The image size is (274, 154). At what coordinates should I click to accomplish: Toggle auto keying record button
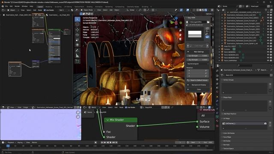click(x=95, y=142)
